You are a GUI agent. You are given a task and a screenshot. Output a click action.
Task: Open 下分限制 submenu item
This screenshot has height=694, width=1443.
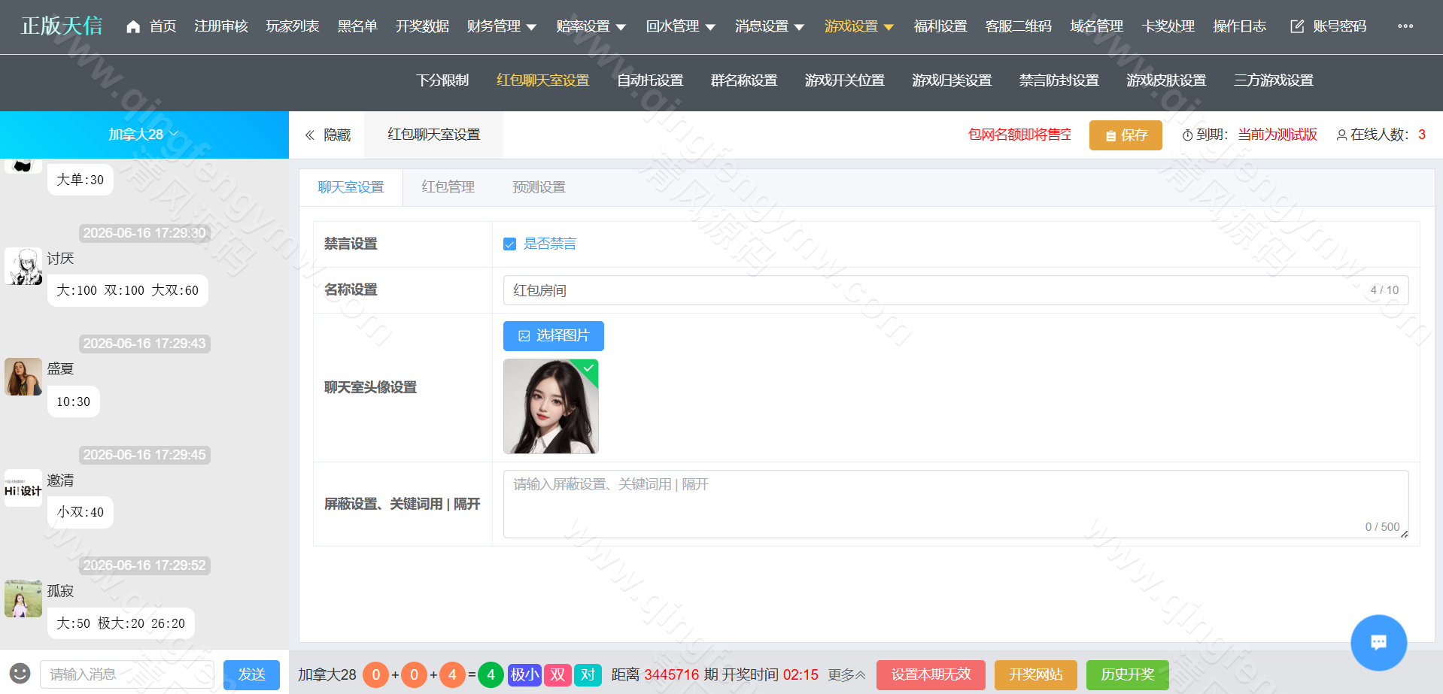pyautogui.click(x=442, y=80)
